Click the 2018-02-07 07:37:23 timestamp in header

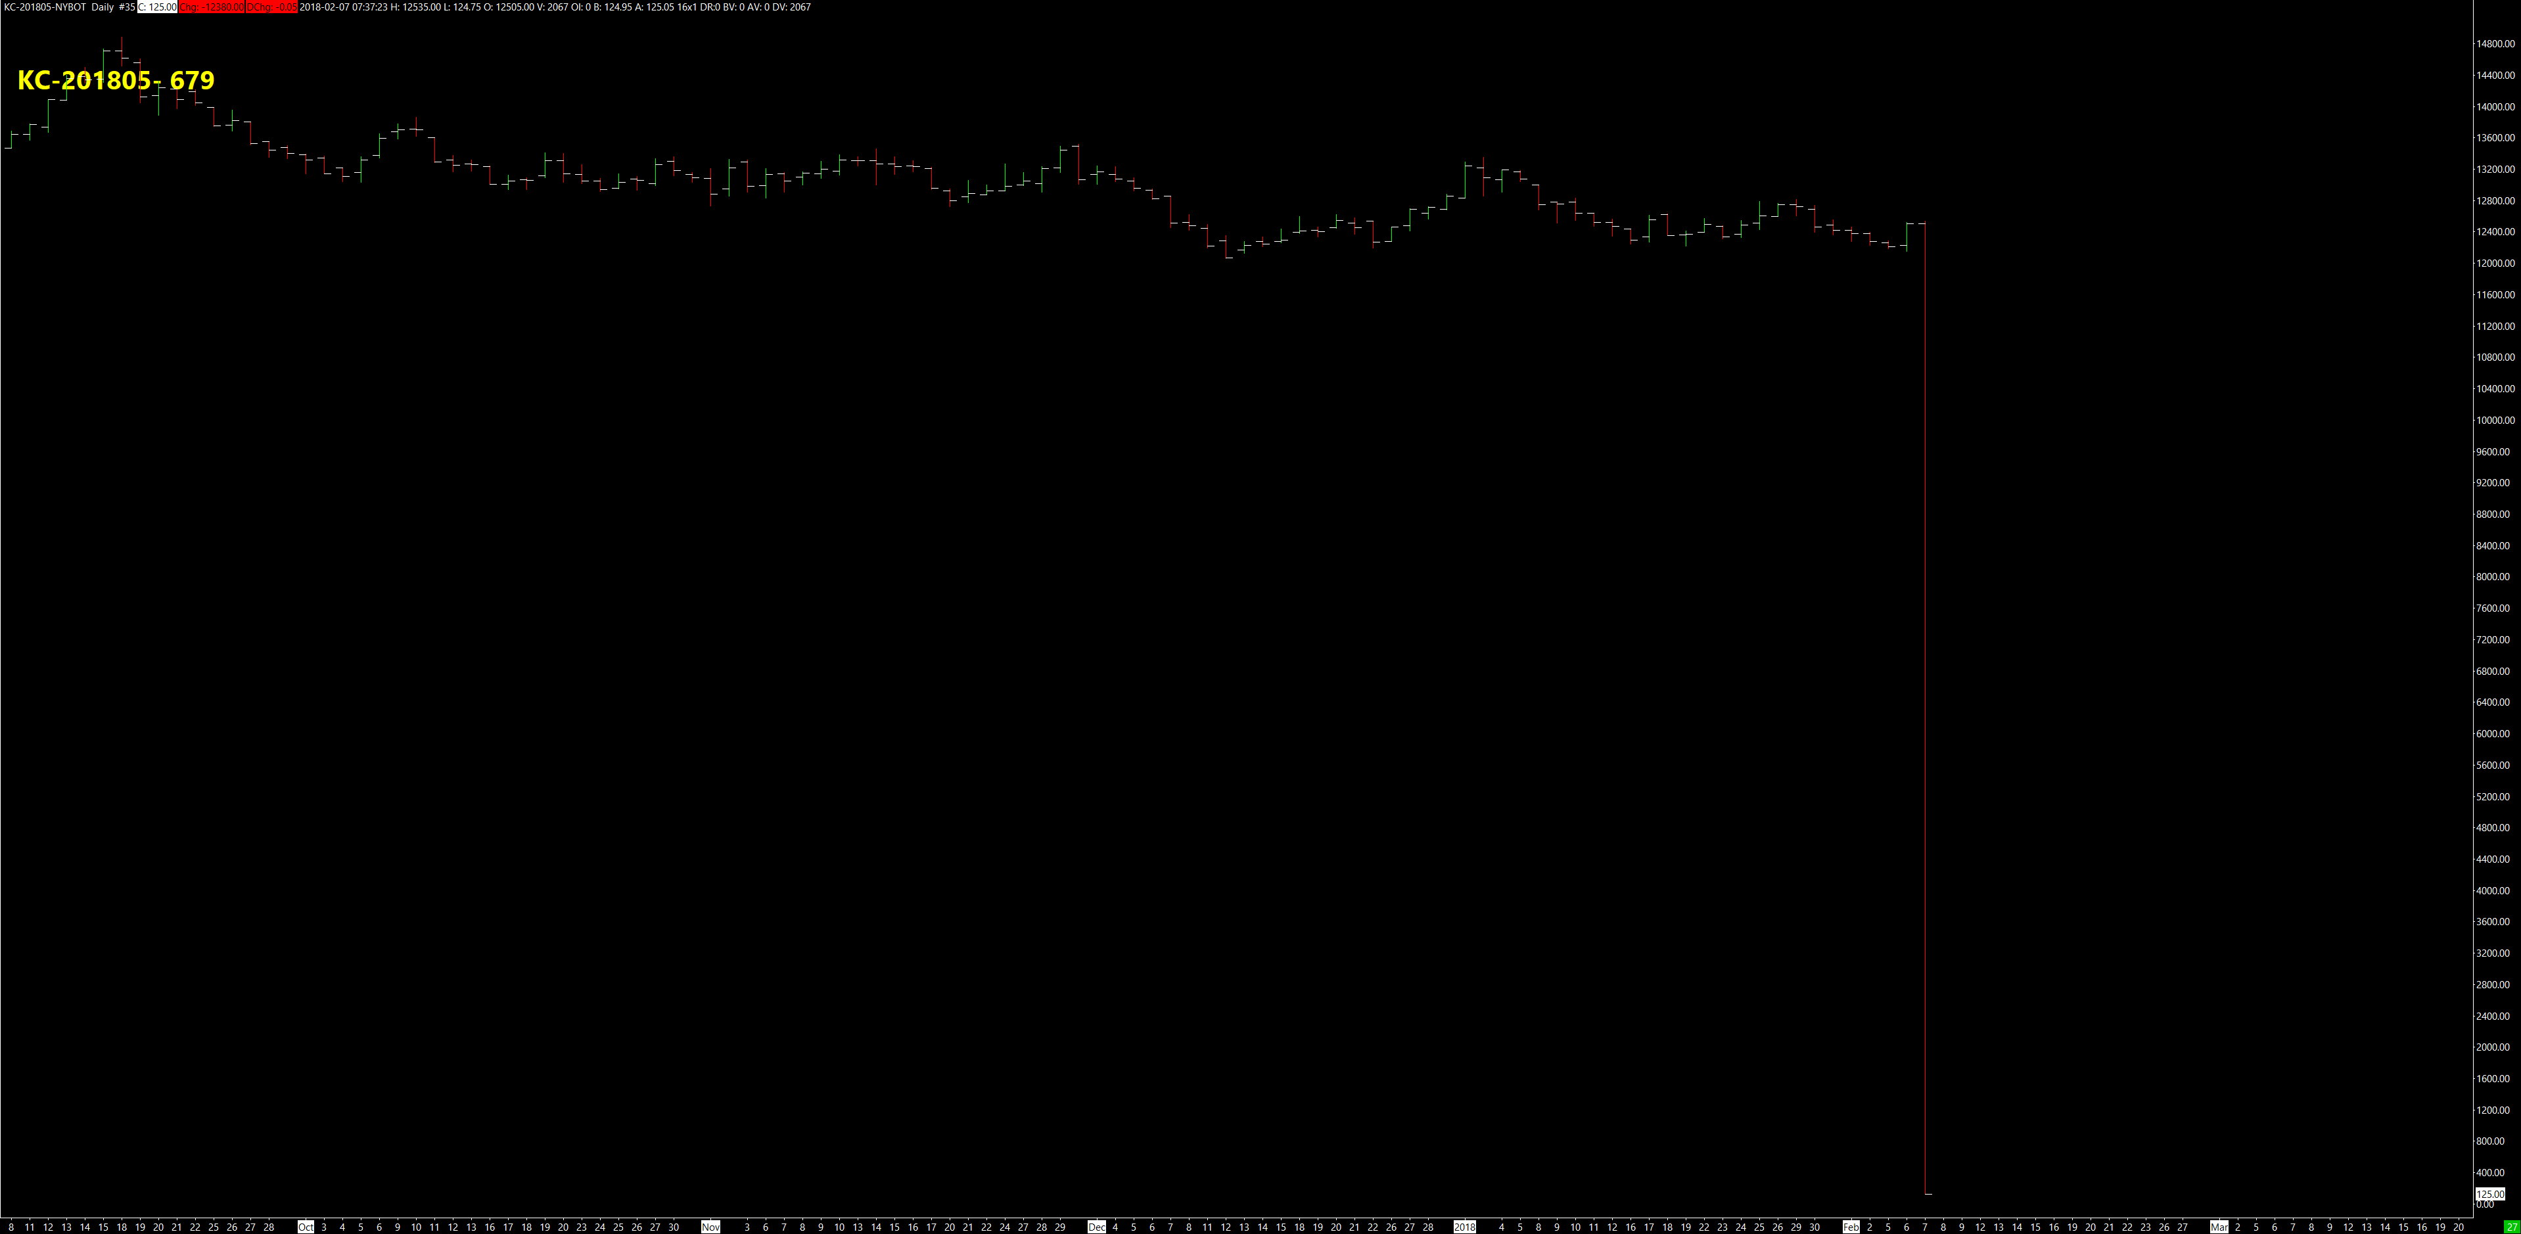coord(344,7)
